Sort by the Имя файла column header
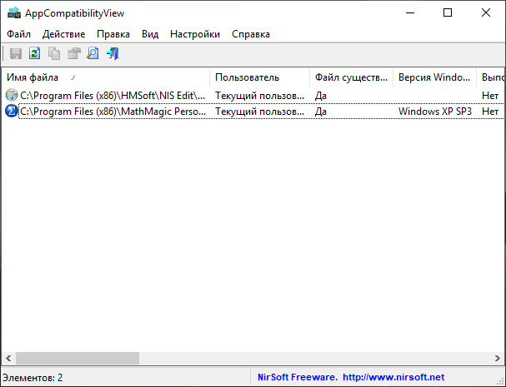This screenshot has width=506, height=387. coord(106,77)
